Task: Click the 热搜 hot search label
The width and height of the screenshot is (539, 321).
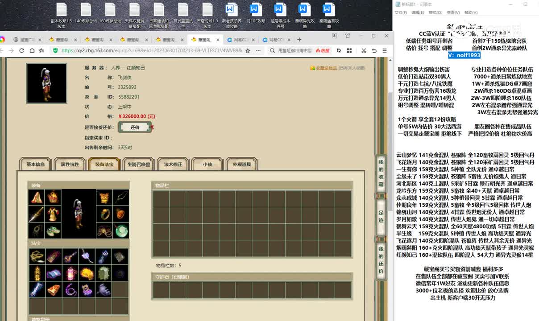Action: [x=322, y=51]
